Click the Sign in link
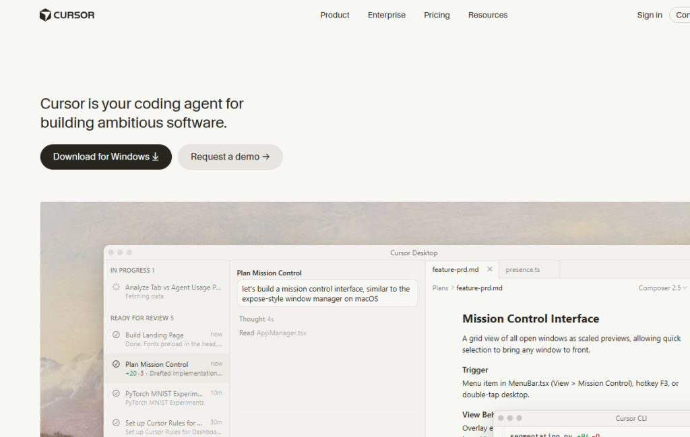The height and width of the screenshot is (437, 690). click(650, 15)
